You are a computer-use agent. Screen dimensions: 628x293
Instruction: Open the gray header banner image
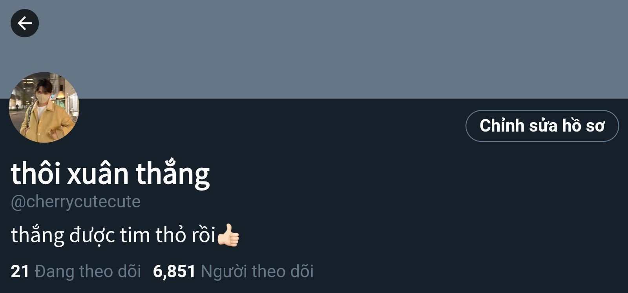pos(314,49)
